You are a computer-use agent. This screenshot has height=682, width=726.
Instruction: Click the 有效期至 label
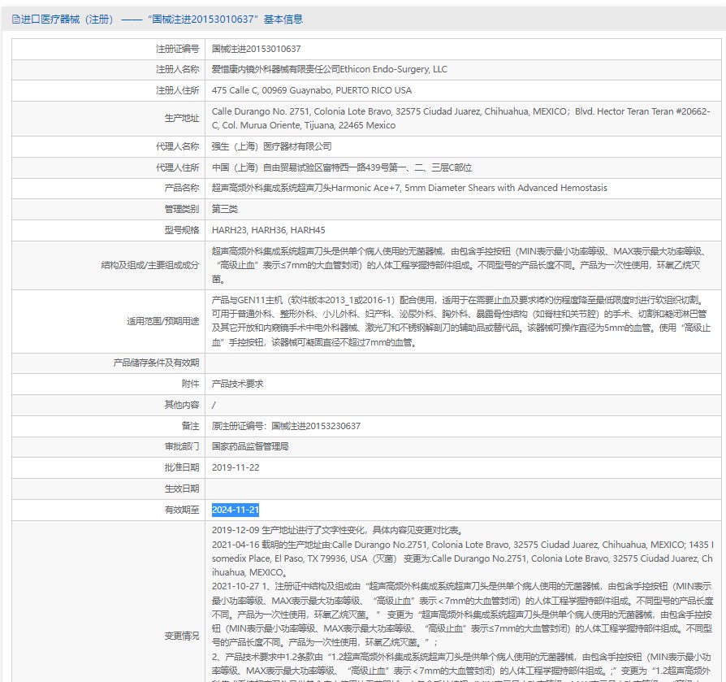182,510
